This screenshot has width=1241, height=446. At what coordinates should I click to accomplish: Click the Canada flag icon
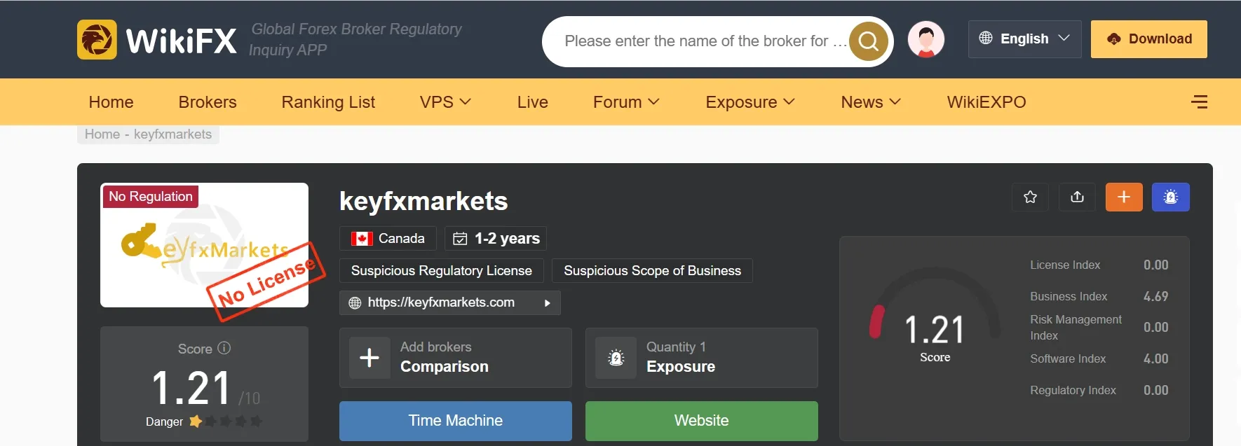(362, 239)
